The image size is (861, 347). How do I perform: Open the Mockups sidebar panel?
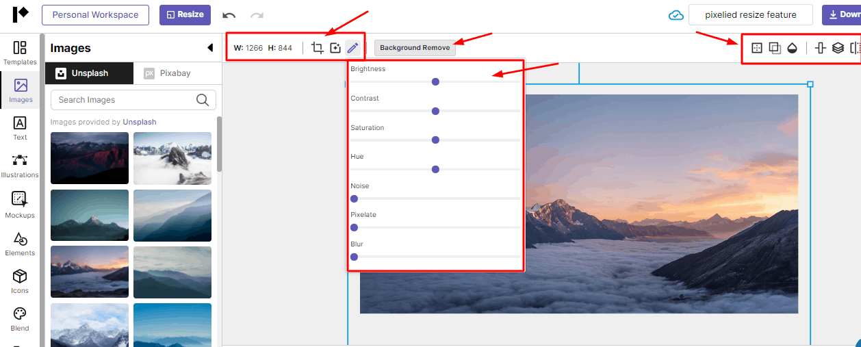[x=20, y=205]
